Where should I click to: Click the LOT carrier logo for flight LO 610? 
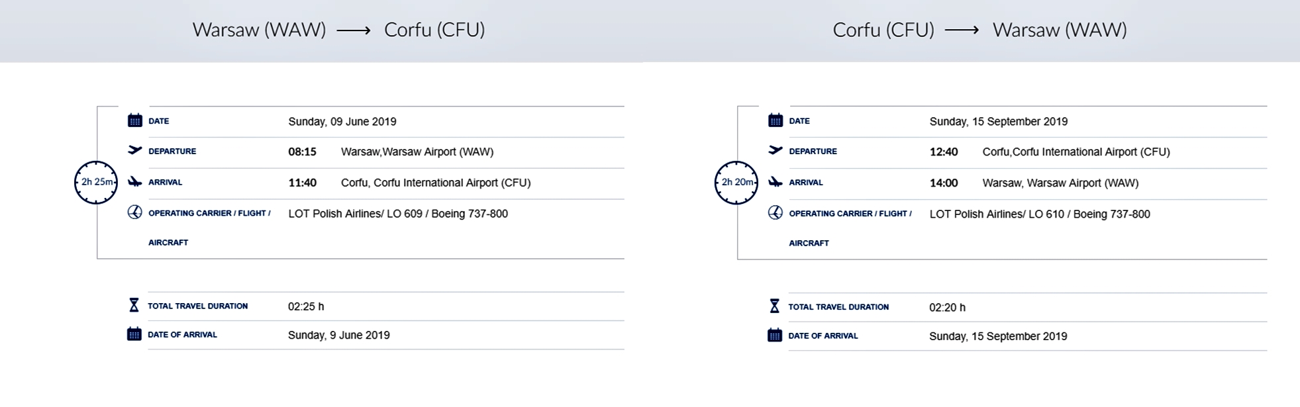tap(775, 213)
